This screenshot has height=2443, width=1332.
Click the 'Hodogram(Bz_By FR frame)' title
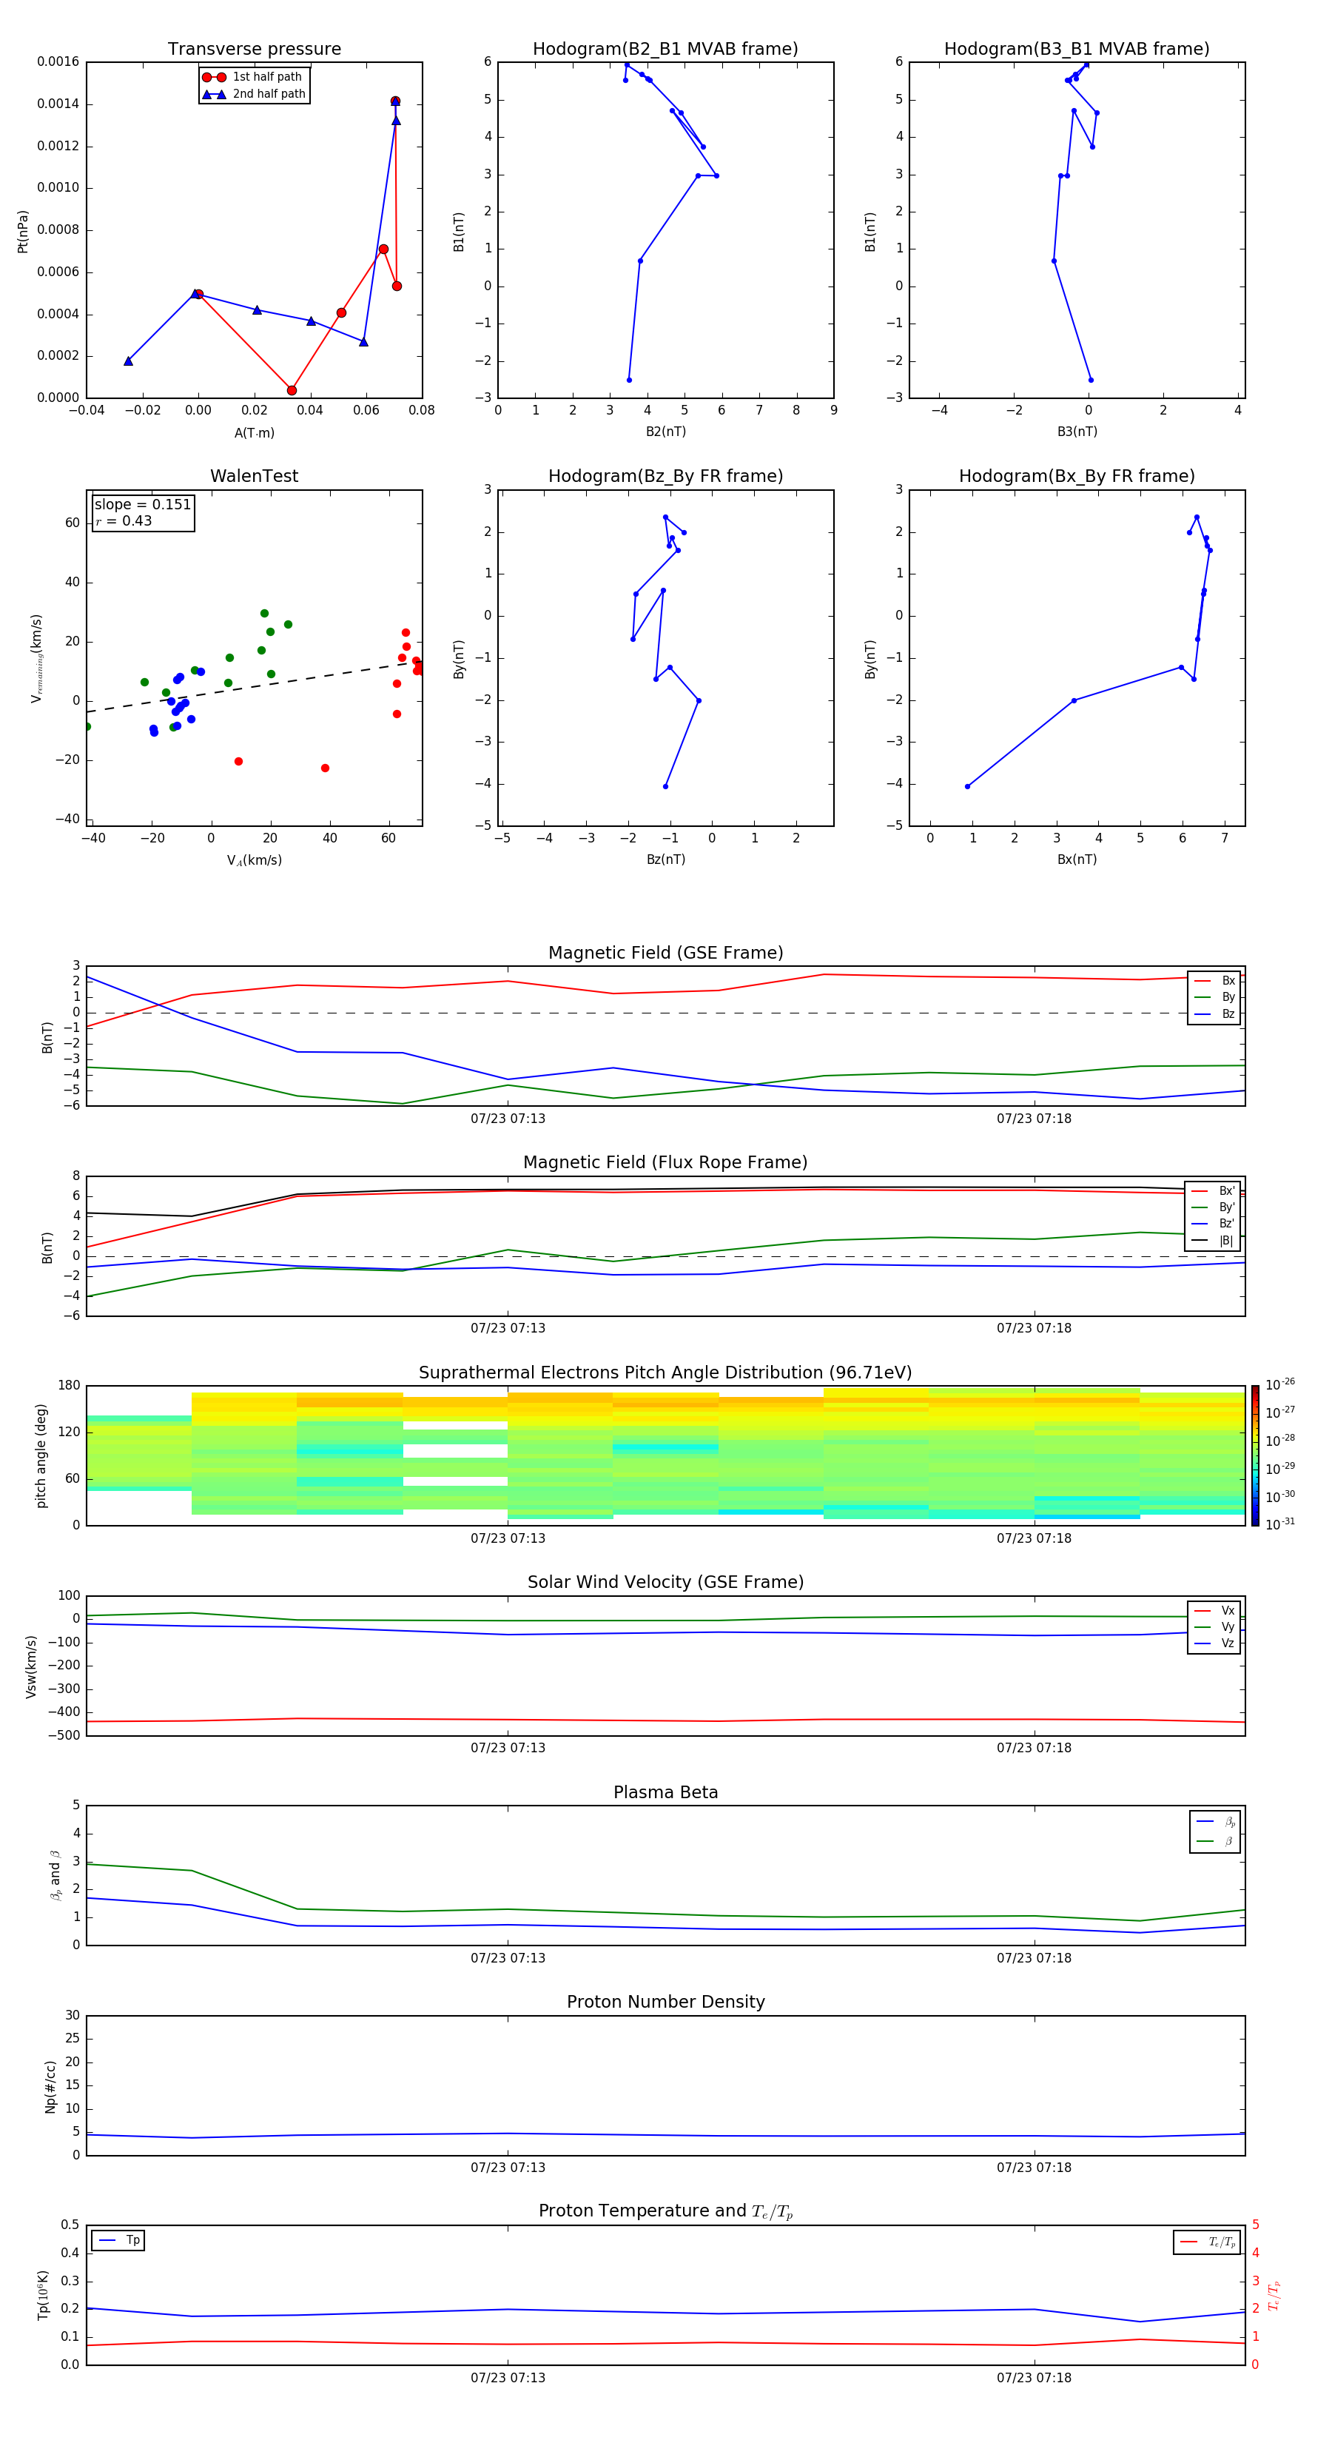[665, 476]
